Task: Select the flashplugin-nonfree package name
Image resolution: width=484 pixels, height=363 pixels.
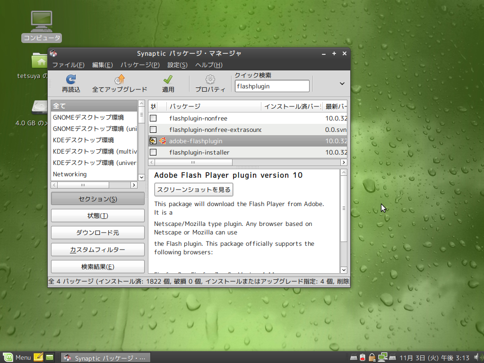Action: (198, 118)
